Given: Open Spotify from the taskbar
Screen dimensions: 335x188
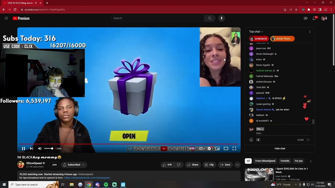Looking at the screenshot, I should [x=106, y=185].
